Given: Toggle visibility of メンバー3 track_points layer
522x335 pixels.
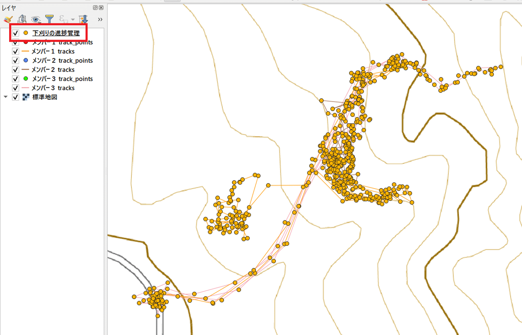Looking at the screenshot, I should pos(16,79).
